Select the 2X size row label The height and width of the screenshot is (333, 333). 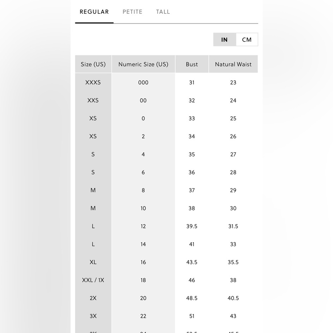click(93, 298)
